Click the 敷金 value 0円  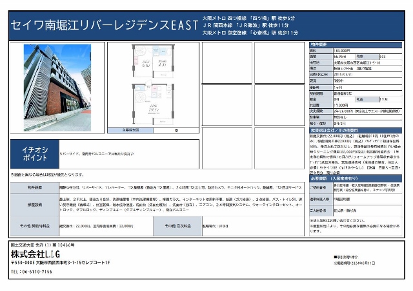(336, 99)
